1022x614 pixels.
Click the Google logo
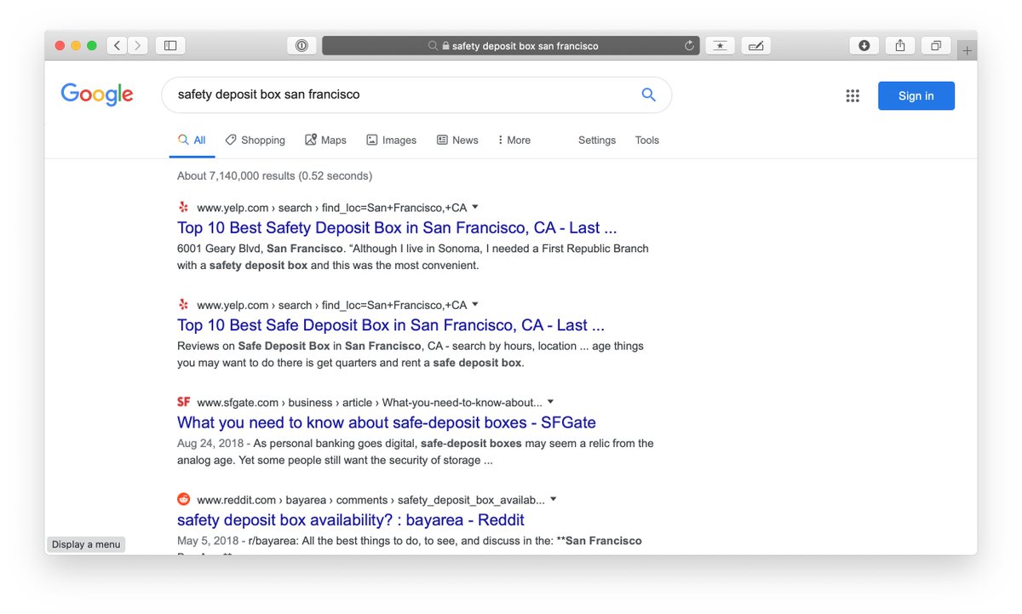click(x=97, y=95)
